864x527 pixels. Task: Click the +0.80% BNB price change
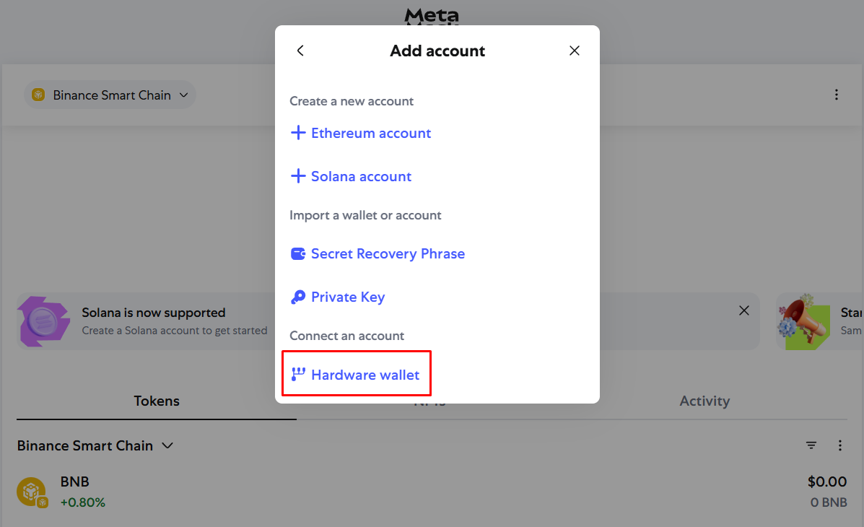click(x=83, y=502)
